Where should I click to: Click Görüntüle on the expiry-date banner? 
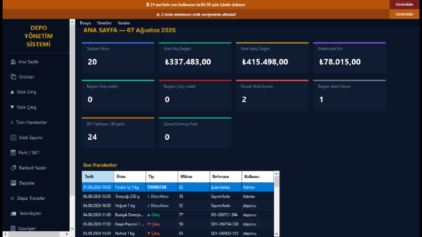[x=404, y=5]
